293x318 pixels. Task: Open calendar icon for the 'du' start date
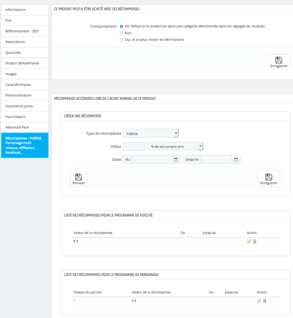point(176,160)
